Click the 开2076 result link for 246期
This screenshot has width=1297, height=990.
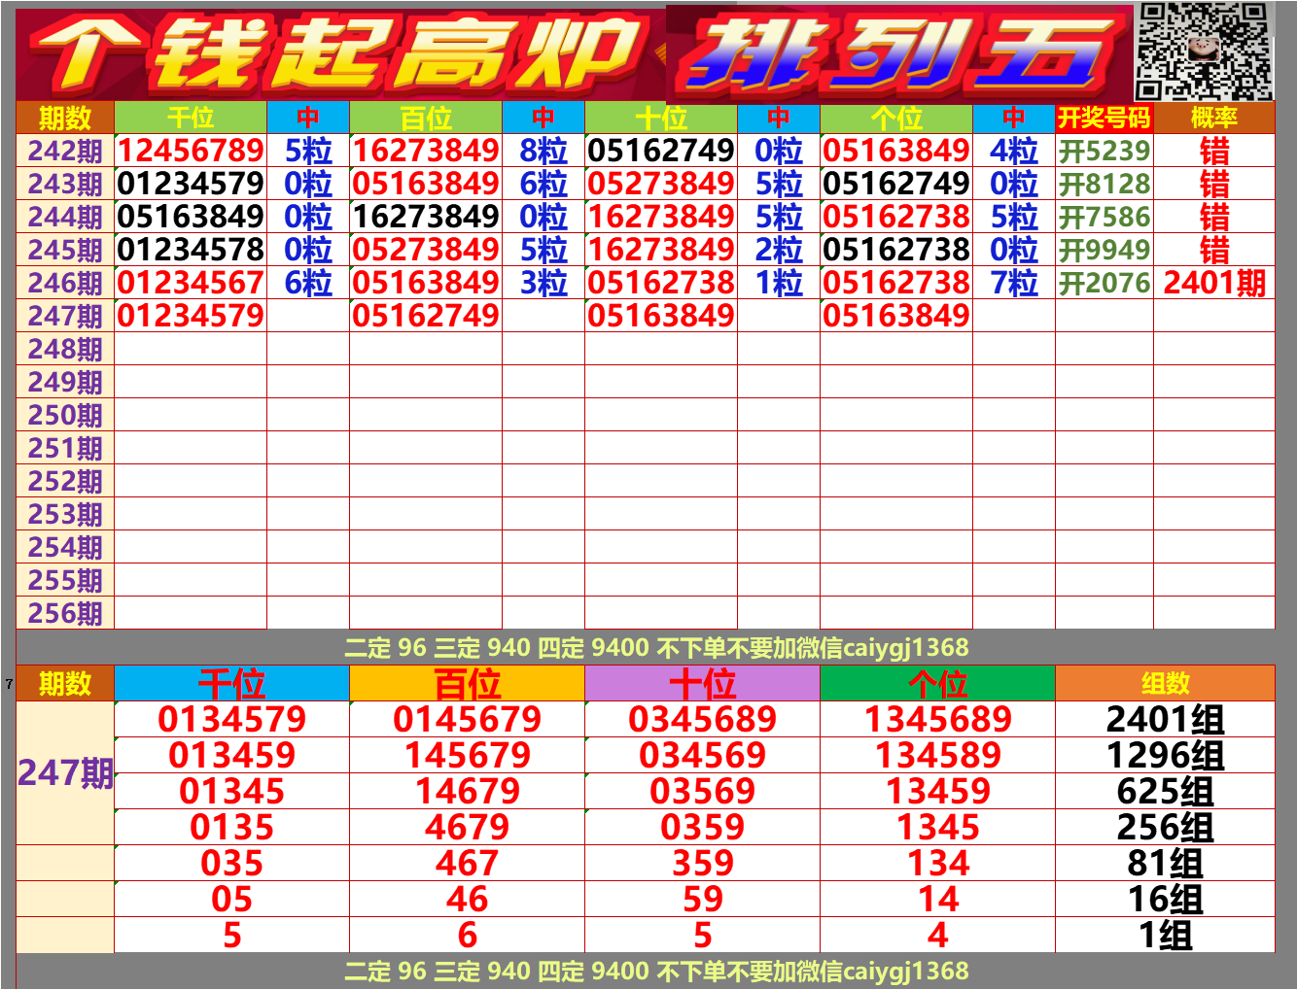1104,282
